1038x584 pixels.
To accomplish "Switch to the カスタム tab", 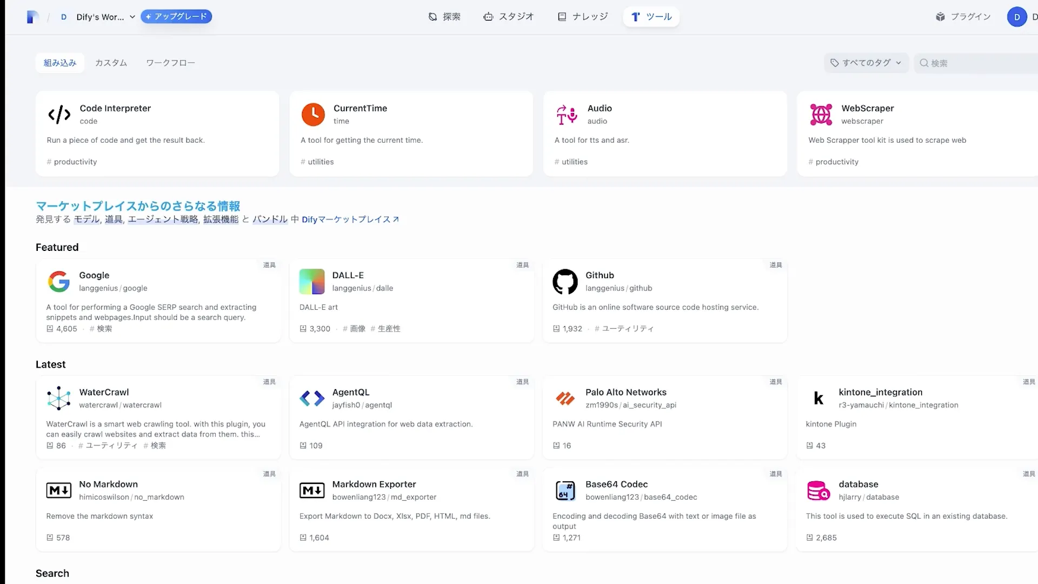I will click(x=111, y=63).
